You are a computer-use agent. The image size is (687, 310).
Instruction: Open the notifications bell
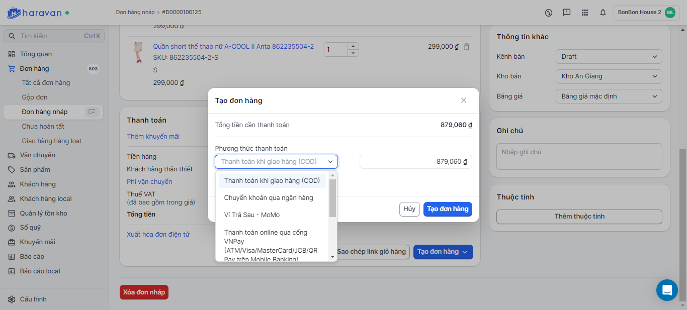click(x=603, y=13)
